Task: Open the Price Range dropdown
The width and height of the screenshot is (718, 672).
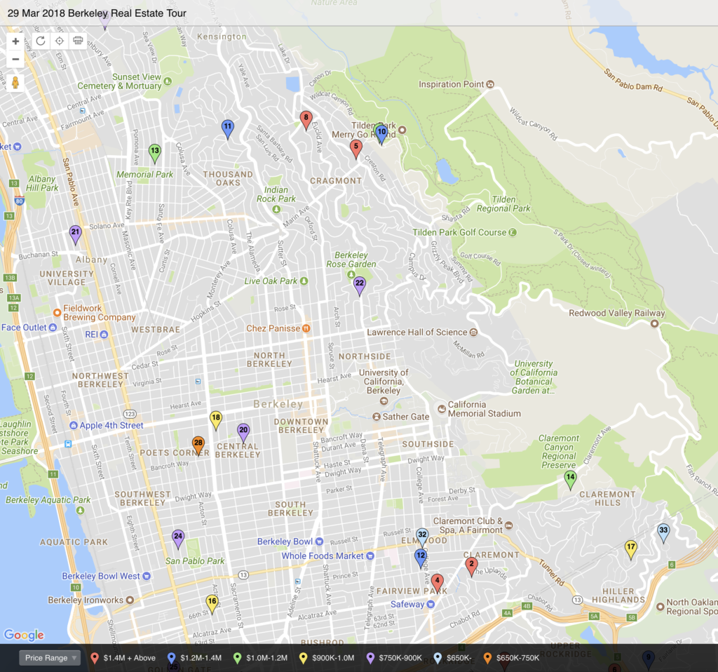Action: pos(50,658)
